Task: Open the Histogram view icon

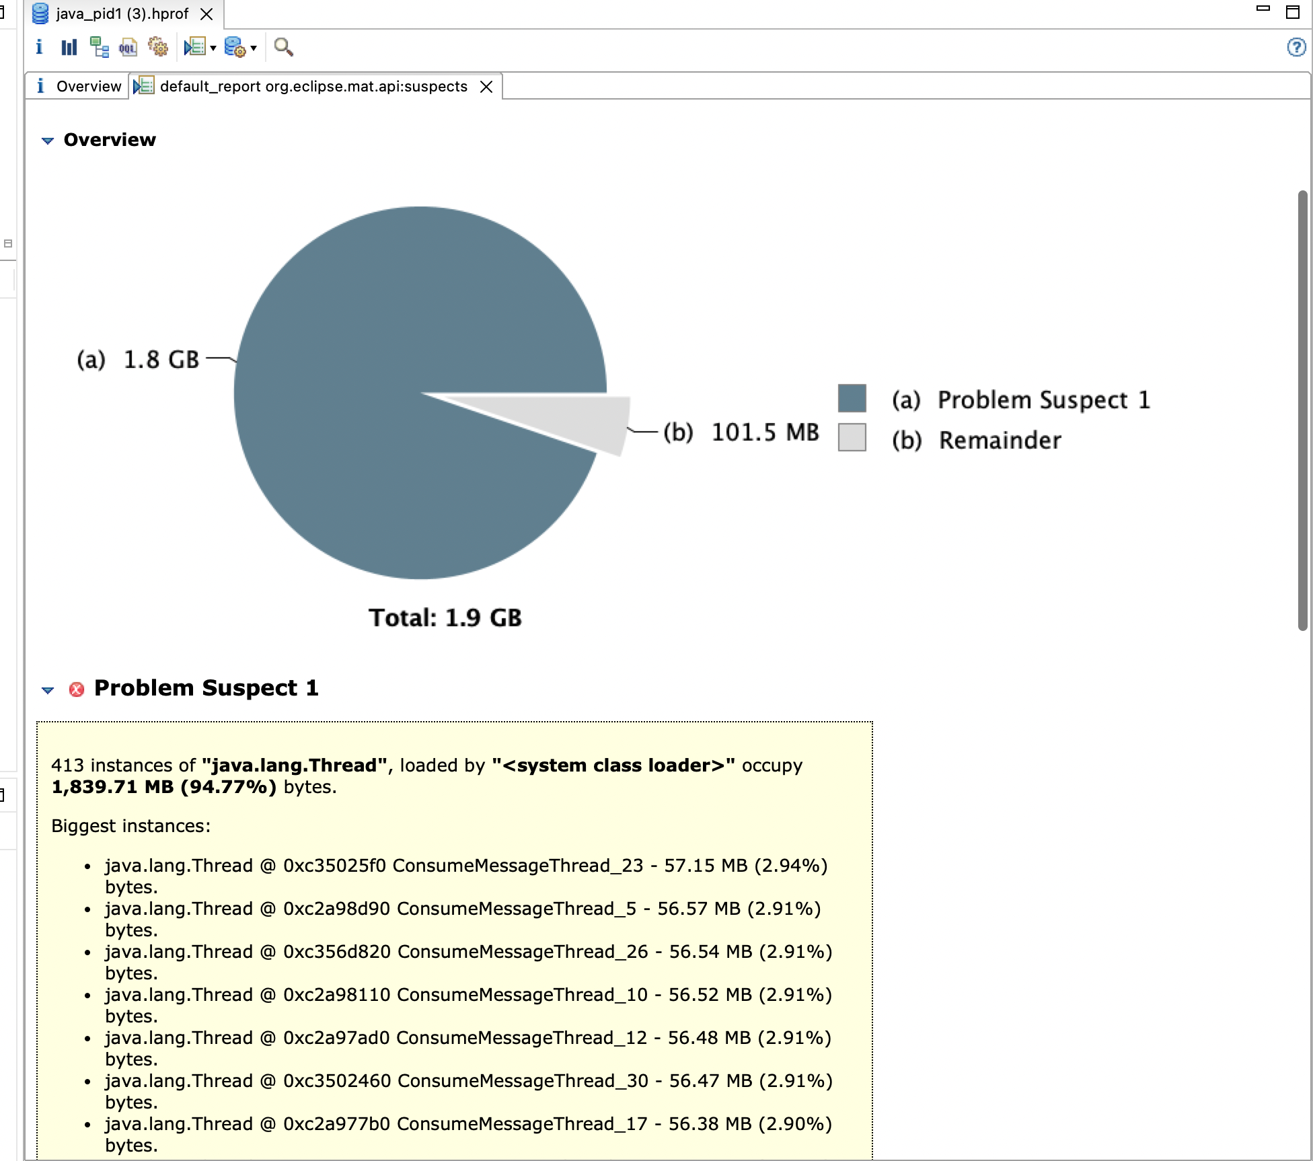Action: tap(69, 47)
